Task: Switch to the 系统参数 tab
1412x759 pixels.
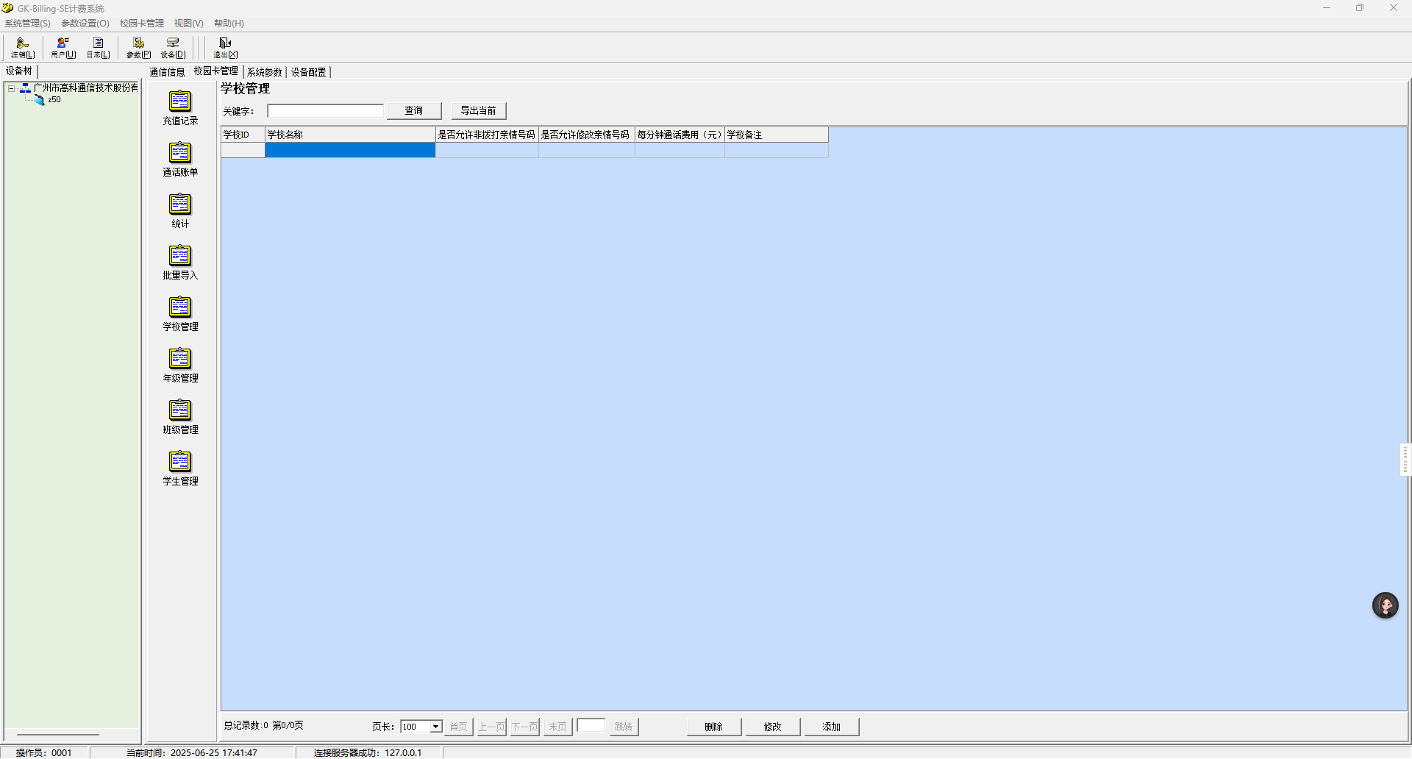Action: click(264, 72)
